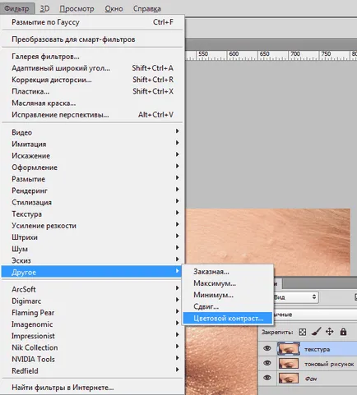357x395 pixels.
Task: Open the blend mode dropdown field
Action: click(315, 315)
